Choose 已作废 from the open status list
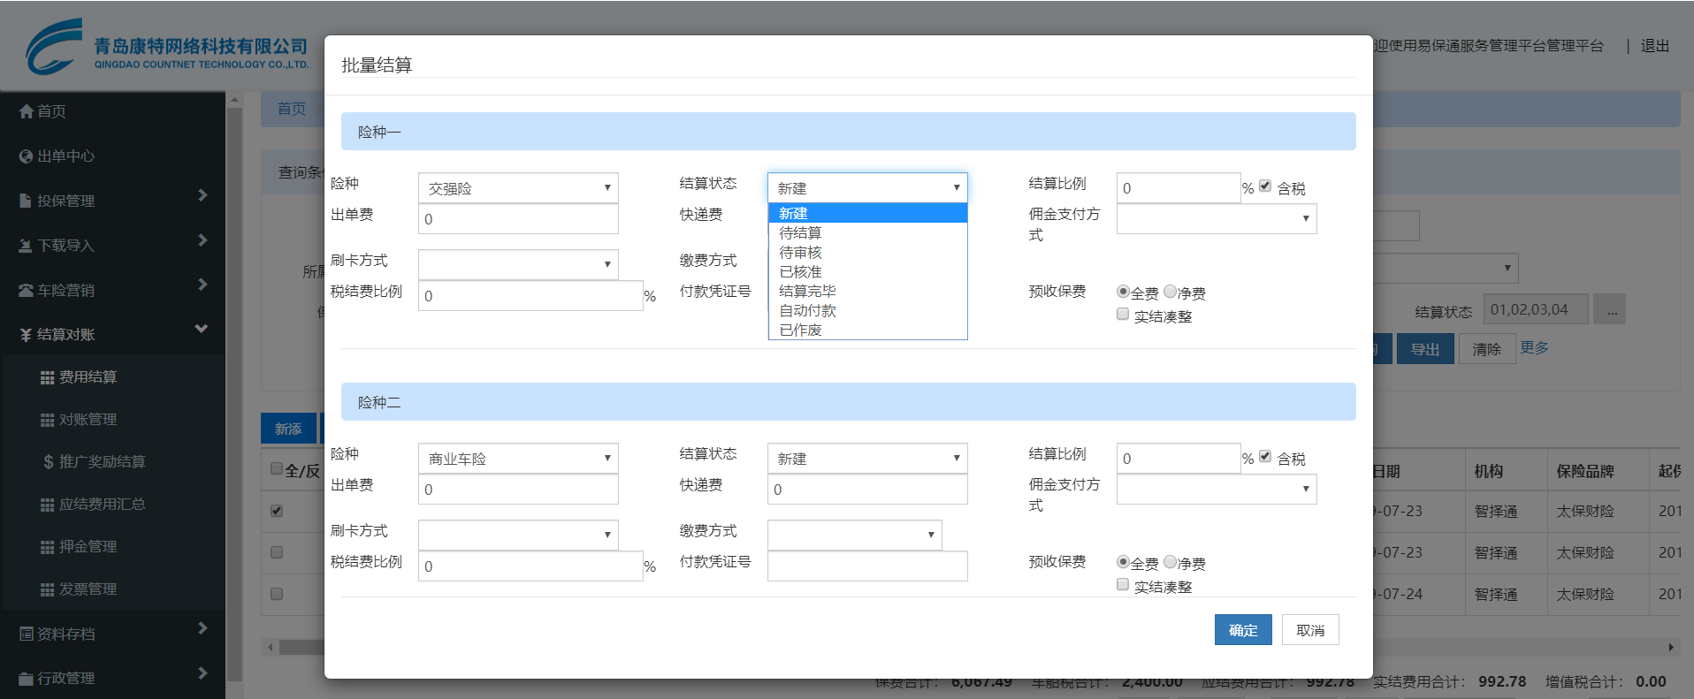Image resolution: width=1694 pixels, height=699 pixels. (800, 331)
